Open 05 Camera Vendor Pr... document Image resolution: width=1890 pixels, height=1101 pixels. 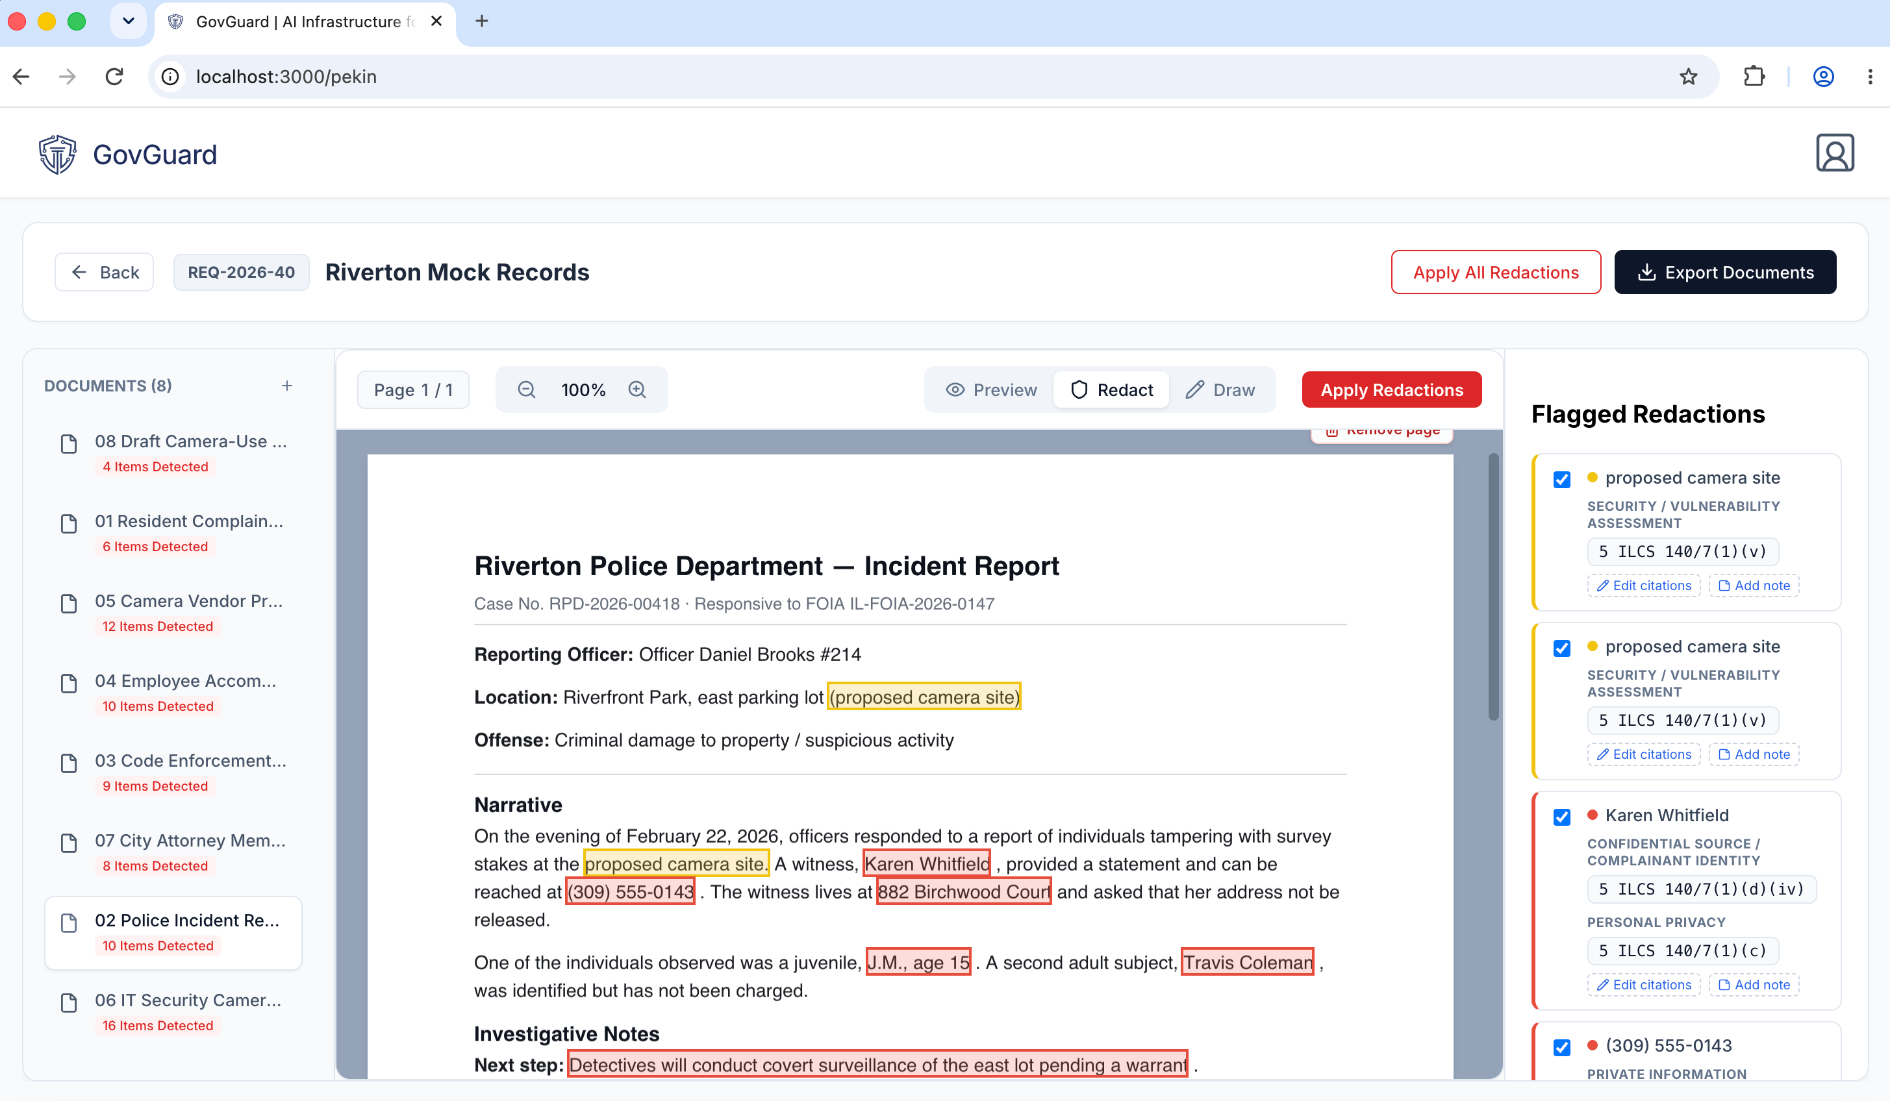click(x=173, y=612)
